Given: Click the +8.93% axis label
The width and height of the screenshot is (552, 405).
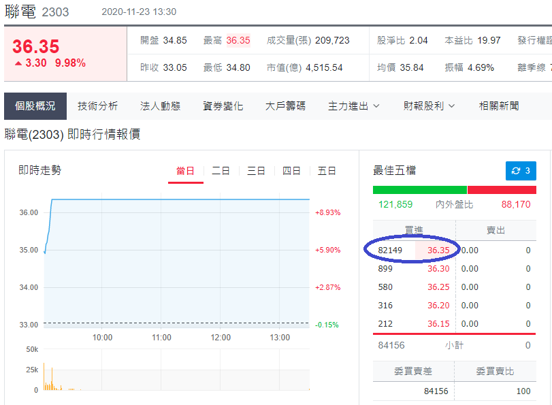Looking at the screenshot, I should point(328,213).
